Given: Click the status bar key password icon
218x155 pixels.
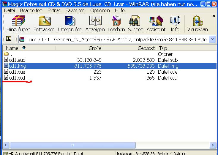Looking at the screenshot, I should pyautogui.click(x=11, y=154).
